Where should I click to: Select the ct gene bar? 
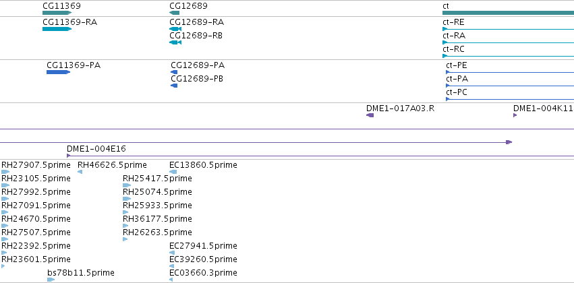508,13
